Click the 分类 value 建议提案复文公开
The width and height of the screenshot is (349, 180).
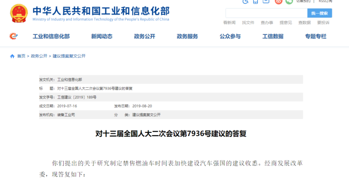tap(147, 115)
